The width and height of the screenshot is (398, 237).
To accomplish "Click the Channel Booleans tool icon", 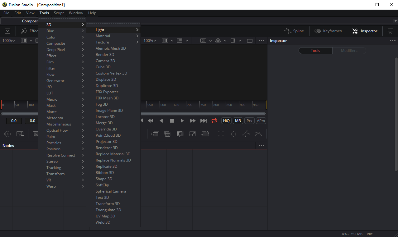I will tap(167, 134).
